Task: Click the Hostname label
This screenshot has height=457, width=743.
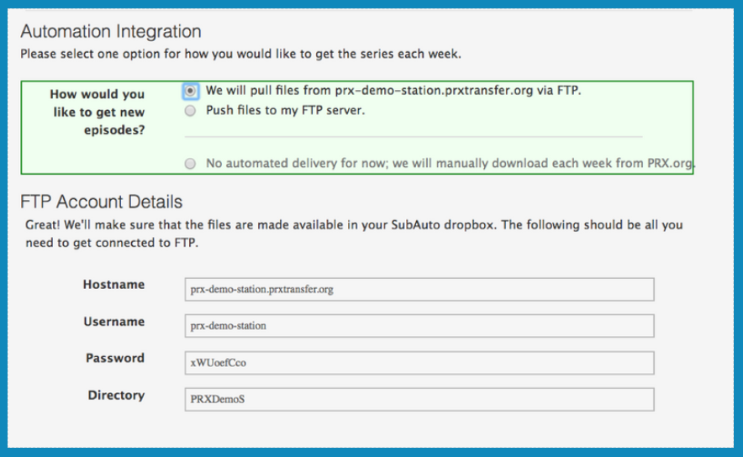Action: coord(113,284)
